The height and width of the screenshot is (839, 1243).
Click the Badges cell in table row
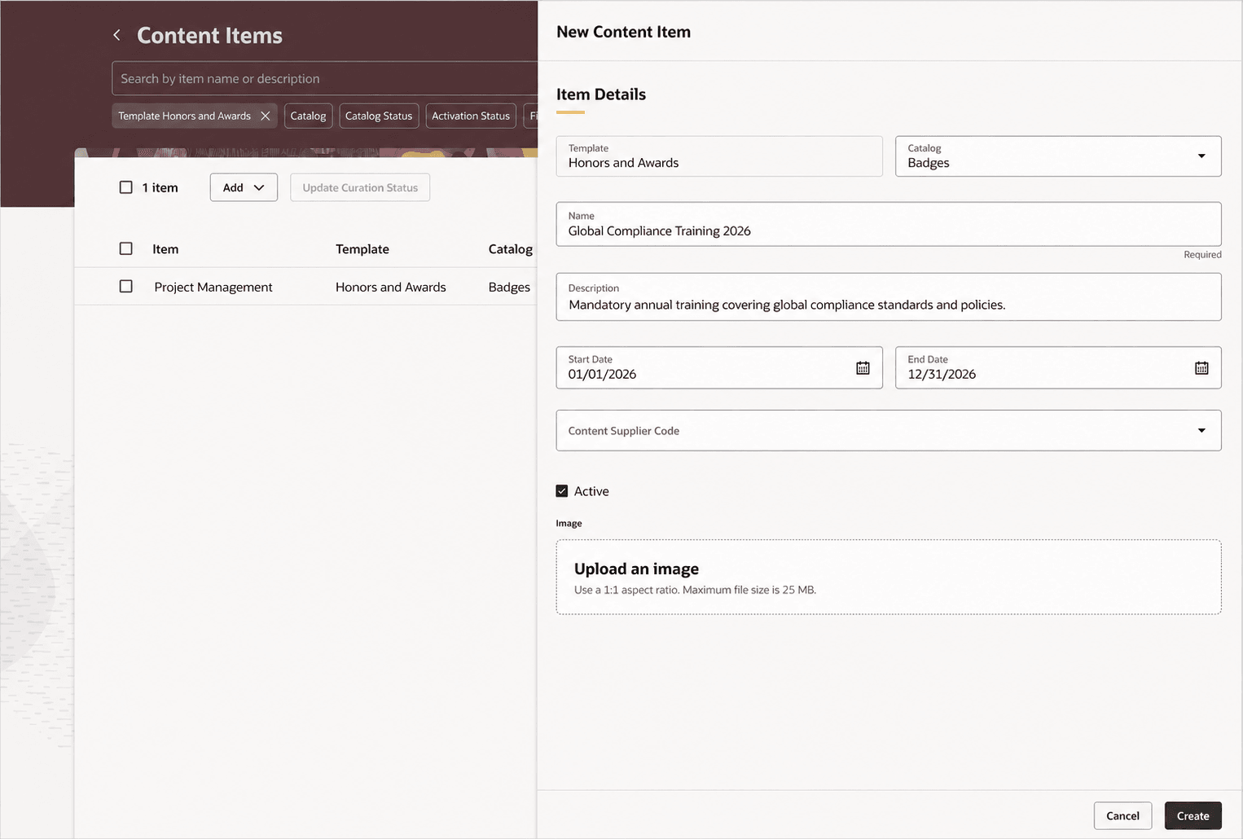[x=509, y=287]
